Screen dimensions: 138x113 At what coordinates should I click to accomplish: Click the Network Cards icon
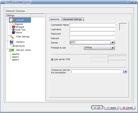[x=12, y=50]
